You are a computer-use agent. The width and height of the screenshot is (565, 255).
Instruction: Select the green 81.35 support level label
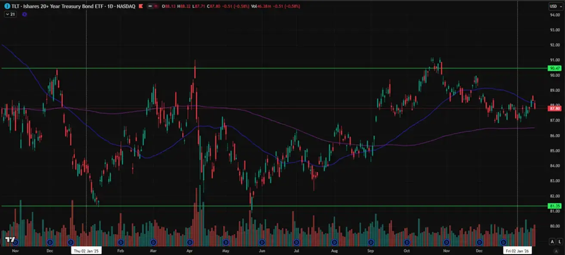(x=554, y=206)
